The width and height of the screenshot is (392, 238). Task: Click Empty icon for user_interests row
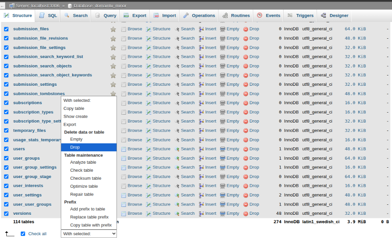[x=223, y=186]
